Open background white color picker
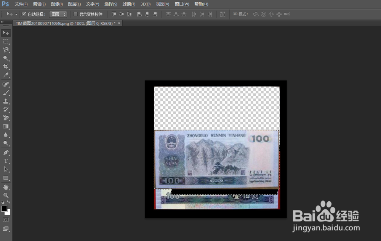This screenshot has height=241, width=381. click(x=9, y=213)
